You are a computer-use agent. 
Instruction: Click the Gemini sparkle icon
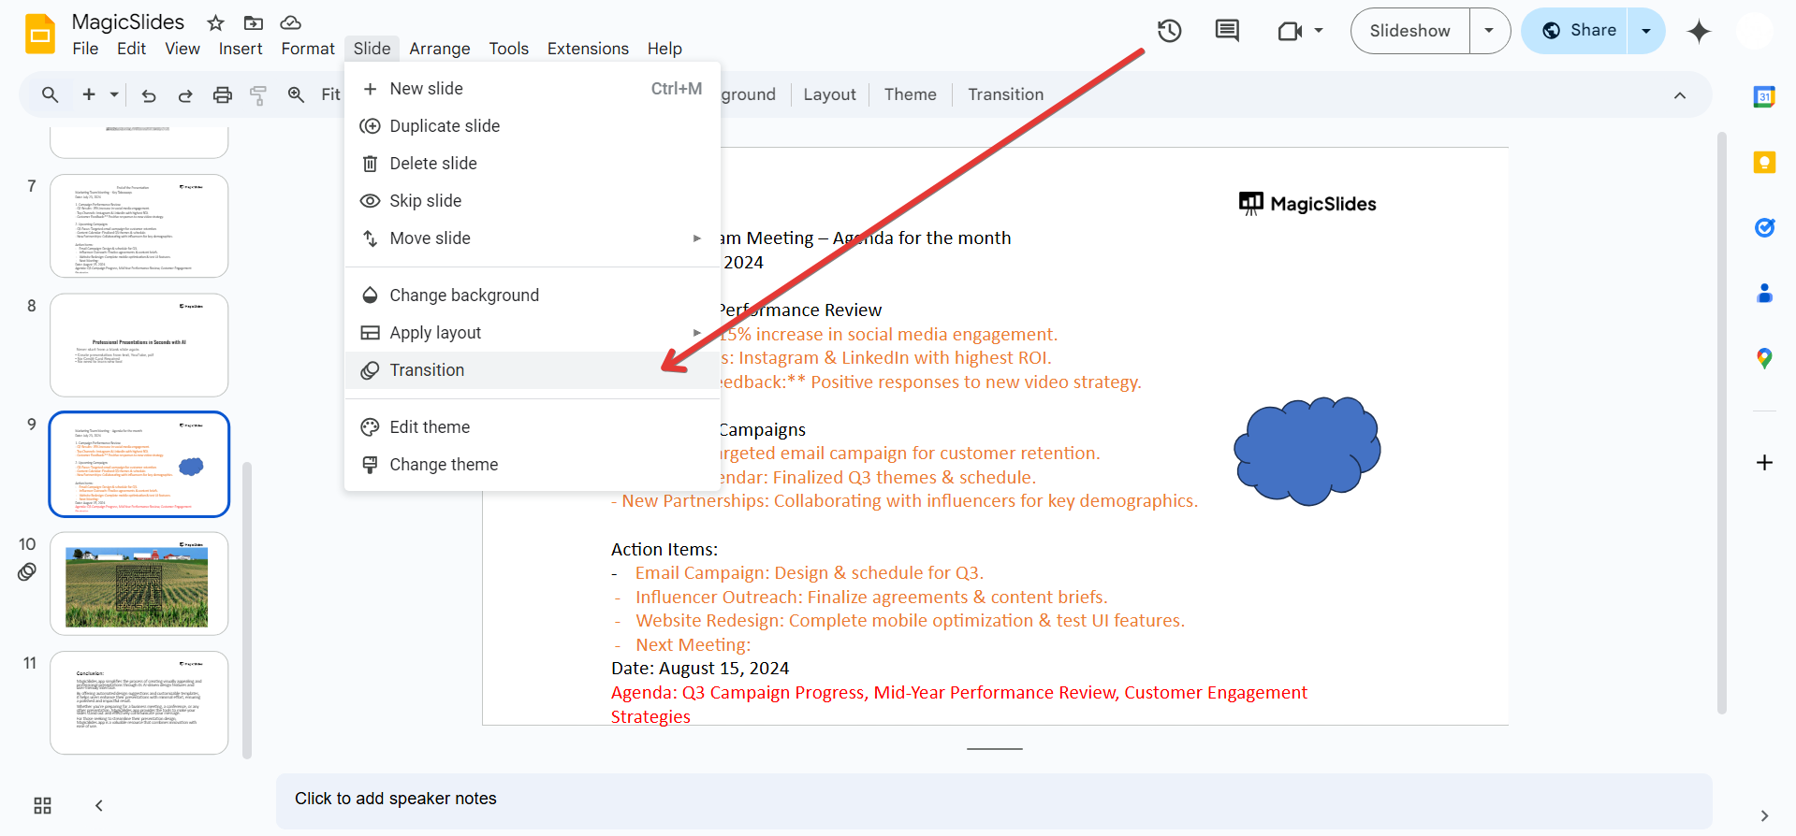coord(1699,32)
